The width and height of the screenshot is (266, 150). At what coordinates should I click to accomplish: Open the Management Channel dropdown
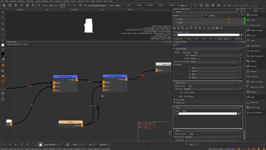pyautogui.click(x=212, y=137)
